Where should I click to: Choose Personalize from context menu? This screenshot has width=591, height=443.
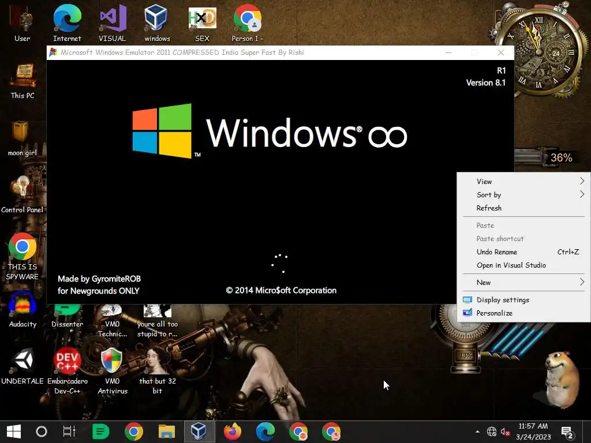[x=524, y=313]
